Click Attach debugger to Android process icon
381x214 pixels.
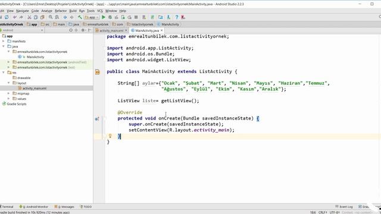click(123, 17)
